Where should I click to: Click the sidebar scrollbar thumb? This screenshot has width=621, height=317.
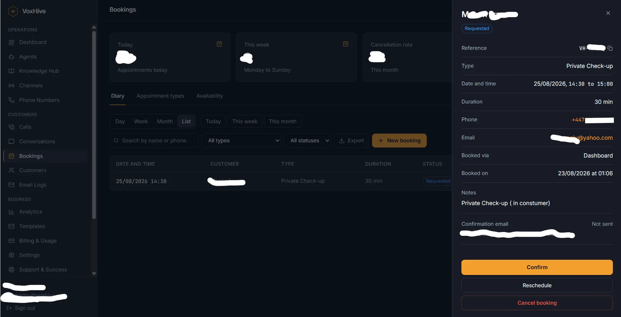pyautogui.click(x=94, y=125)
